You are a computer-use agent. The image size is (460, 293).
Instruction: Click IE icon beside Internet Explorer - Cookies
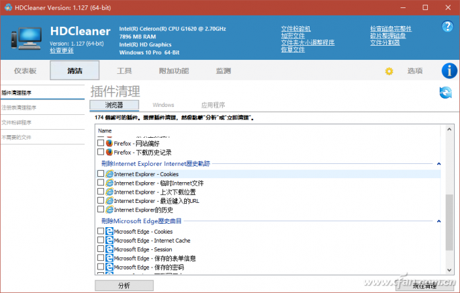[109, 174]
